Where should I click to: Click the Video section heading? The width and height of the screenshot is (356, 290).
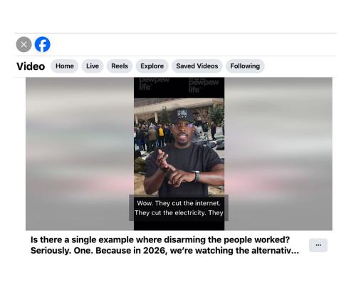tap(31, 66)
